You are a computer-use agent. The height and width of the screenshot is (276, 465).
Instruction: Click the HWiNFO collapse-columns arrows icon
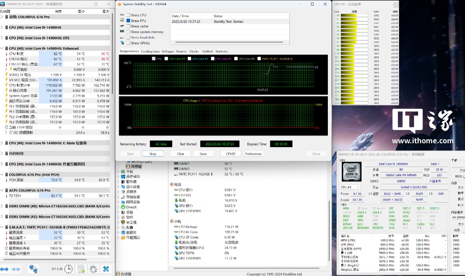pyautogui.click(x=16, y=269)
